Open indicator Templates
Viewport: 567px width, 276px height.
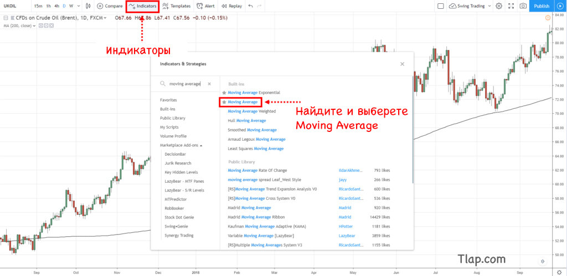tap(177, 6)
